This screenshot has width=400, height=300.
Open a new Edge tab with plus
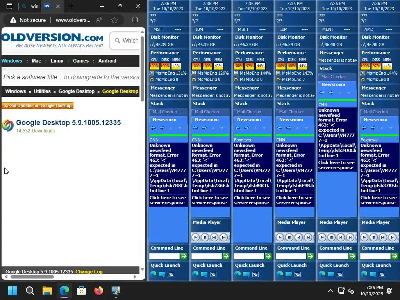coord(71,6)
